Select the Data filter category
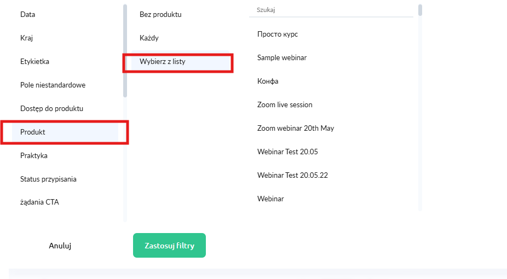This screenshot has width=507, height=279. pos(28,15)
